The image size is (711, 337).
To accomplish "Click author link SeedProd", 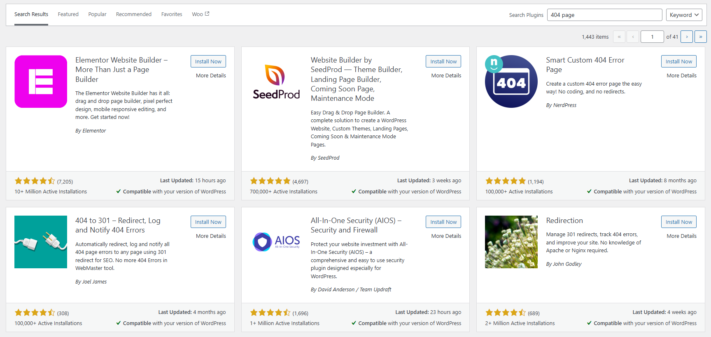I will (x=329, y=158).
